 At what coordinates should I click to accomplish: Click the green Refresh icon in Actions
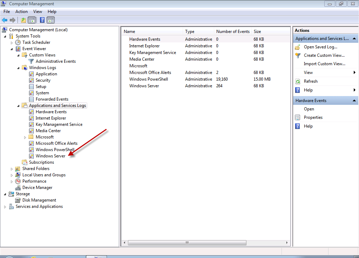click(298, 81)
